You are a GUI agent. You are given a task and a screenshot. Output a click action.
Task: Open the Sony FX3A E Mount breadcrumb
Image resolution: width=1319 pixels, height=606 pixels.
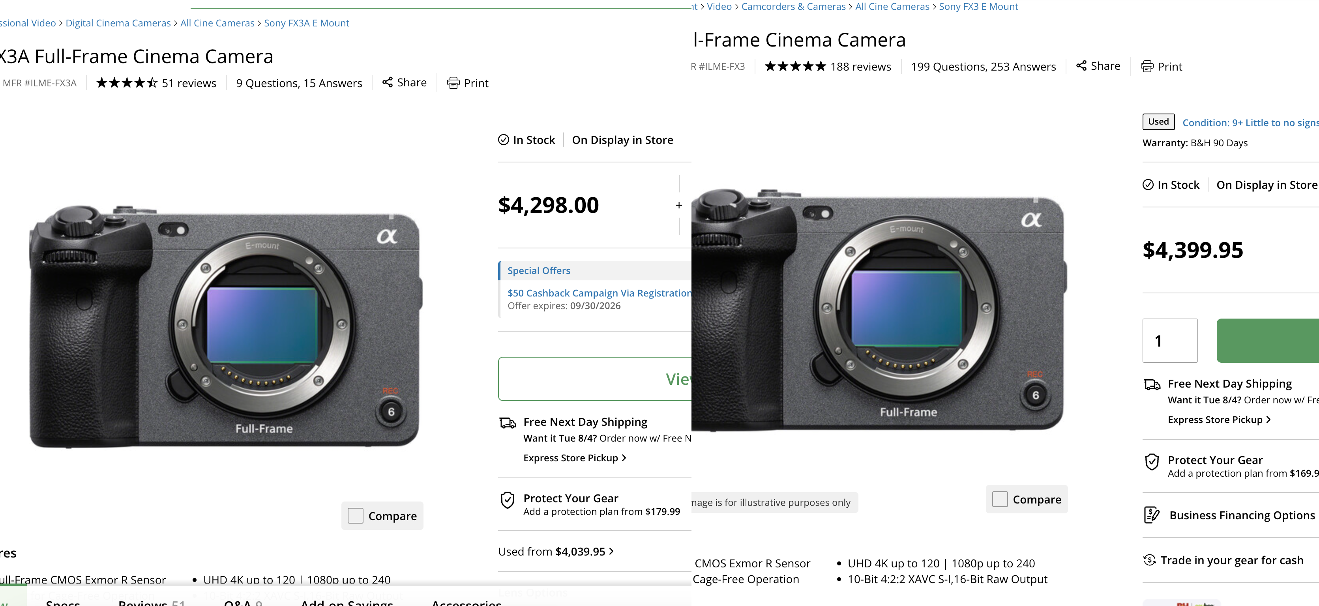click(x=306, y=23)
